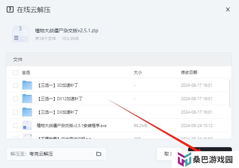Click the 大小 column header
The height and width of the screenshot is (168, 239).
click(x=138, y=73)
